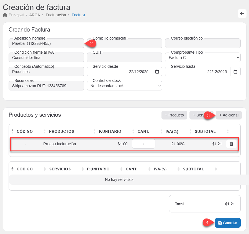Click the Principal breadcrumb link
This screenshot has height=234, width=249.
click(x=16, y=15)
